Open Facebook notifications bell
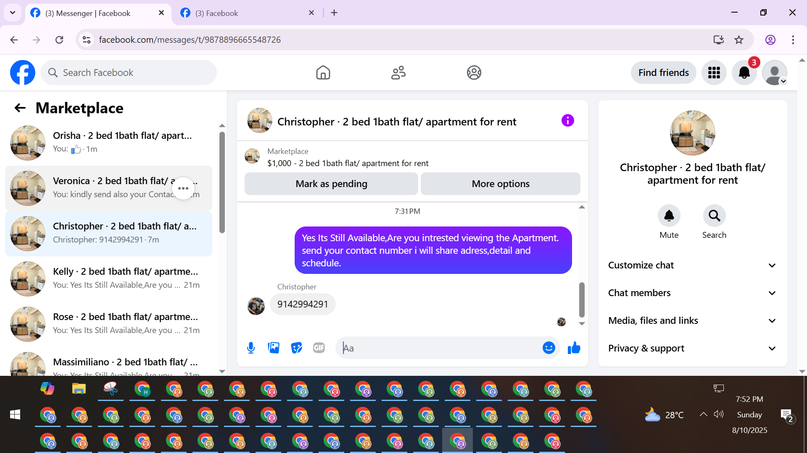The image size is (807, 453). click(x=744, y=73)
